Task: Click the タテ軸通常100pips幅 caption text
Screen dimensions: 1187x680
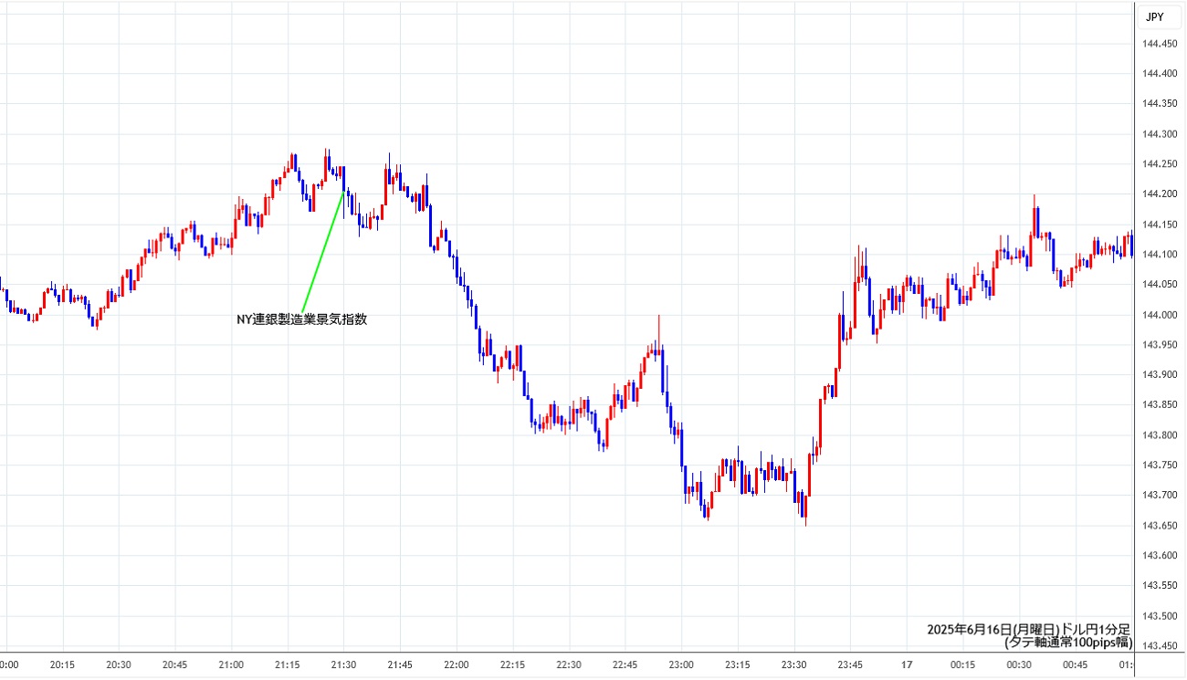Action: point(1068,643)
